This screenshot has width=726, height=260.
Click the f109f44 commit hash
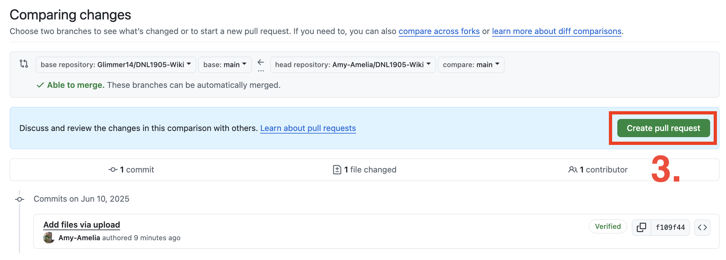670,227
